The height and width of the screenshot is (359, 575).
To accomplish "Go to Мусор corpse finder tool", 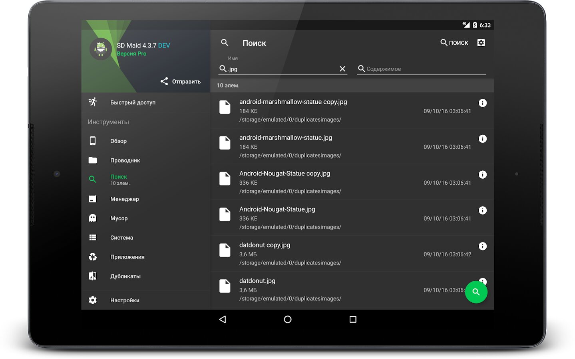I will tap(119, 219).
